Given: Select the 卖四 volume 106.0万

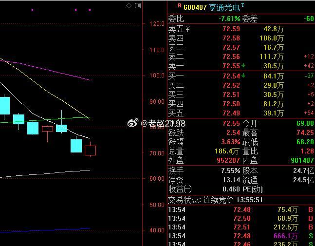Looking at the screenshot, I should [x=272, y=38].
